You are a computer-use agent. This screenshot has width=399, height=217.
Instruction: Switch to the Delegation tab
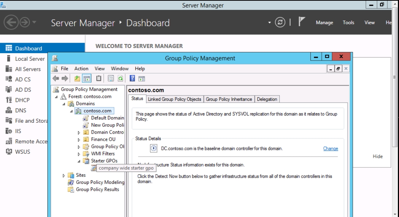(x=267, y=99)
